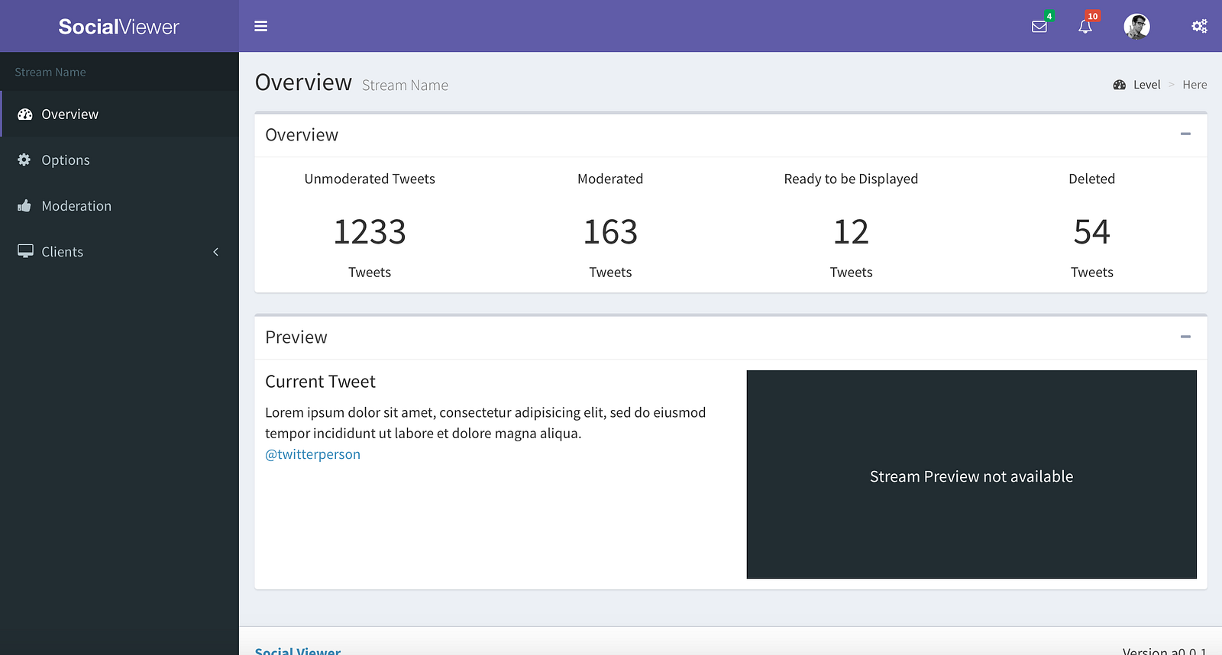
Task: Select Options in the sidebar menu
Action: [120, 160]
